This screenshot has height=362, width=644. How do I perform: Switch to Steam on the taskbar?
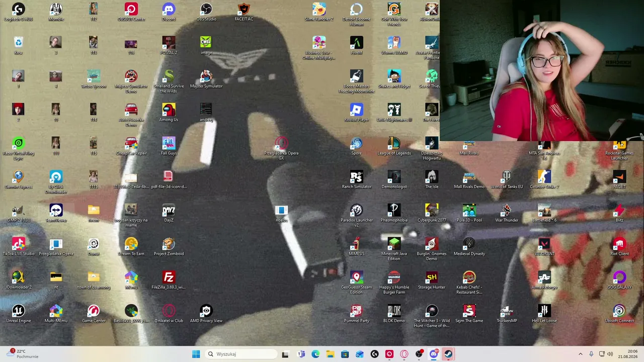click(448, 354)
